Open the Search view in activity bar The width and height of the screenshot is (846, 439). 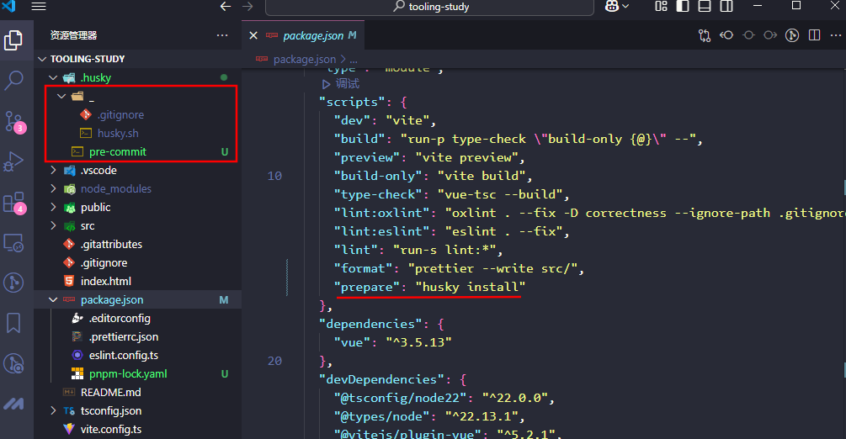click(x=14, y=81)
